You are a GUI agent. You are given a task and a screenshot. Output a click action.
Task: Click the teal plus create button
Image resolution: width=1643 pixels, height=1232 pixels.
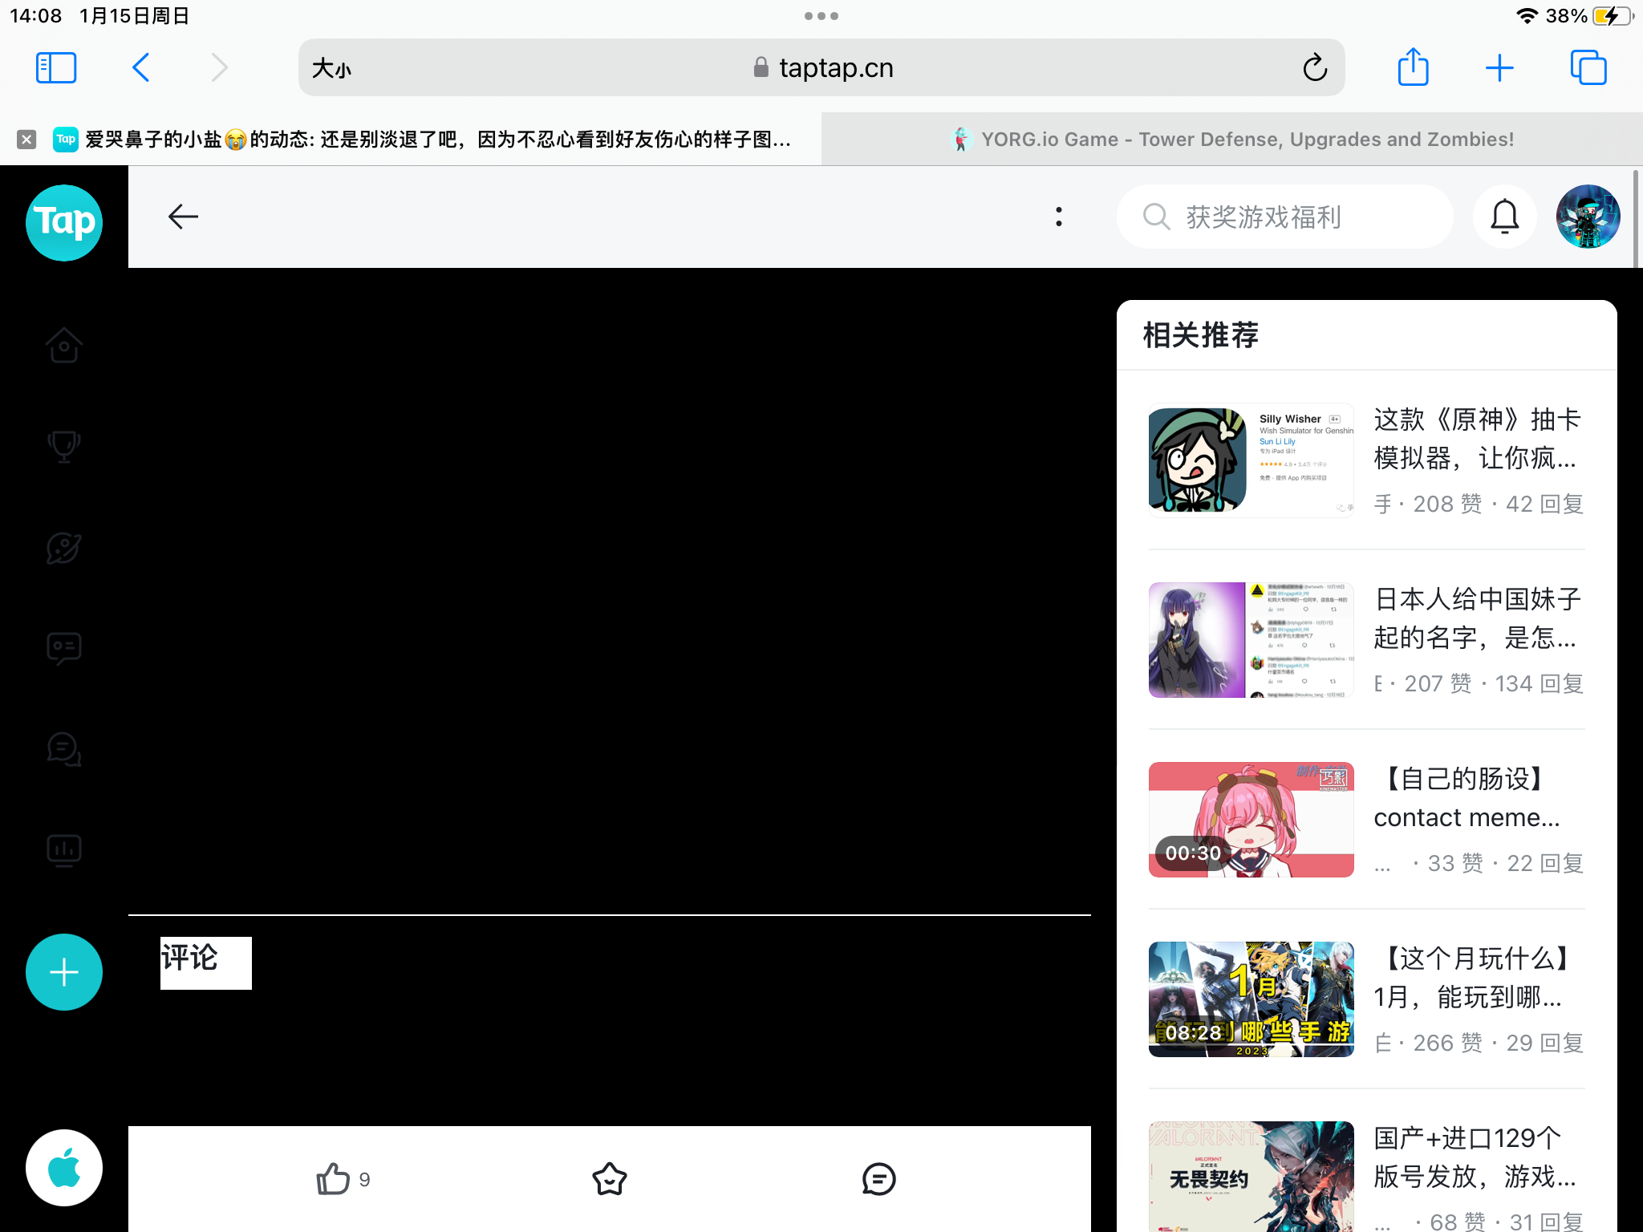point(64,972)
